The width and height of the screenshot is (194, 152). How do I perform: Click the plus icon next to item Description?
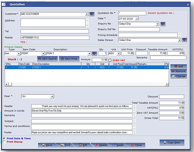[x=94, y=53]
